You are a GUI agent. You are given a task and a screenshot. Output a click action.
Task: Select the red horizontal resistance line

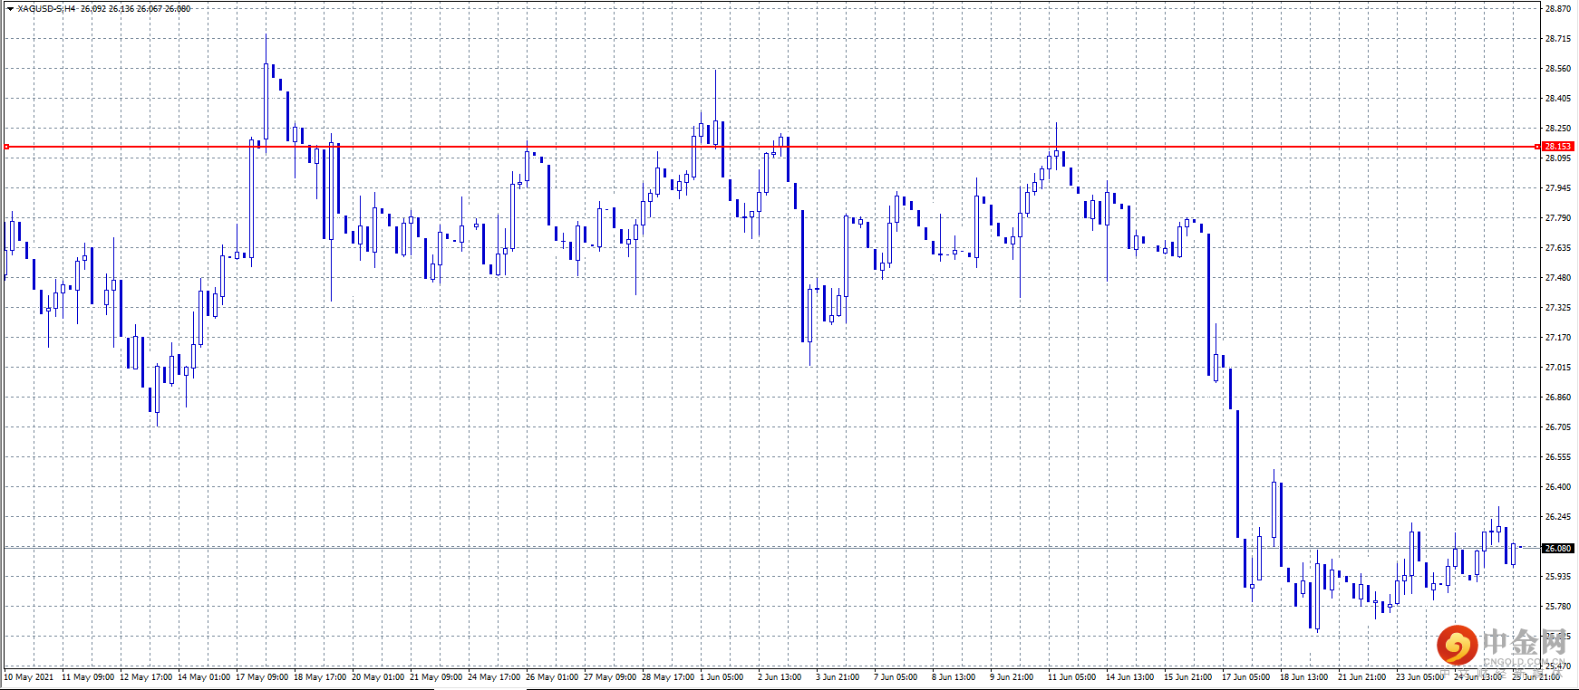tap(771, 146)
